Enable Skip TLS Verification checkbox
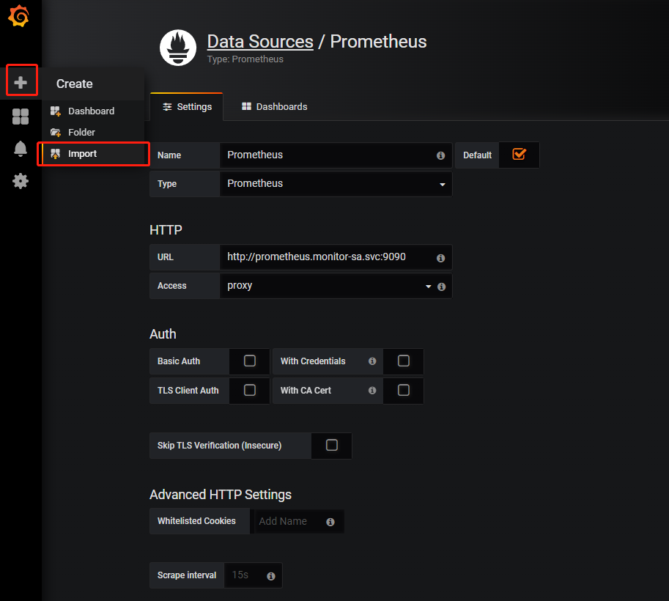Viewport: 669px width, 601px height. [332, 446]
